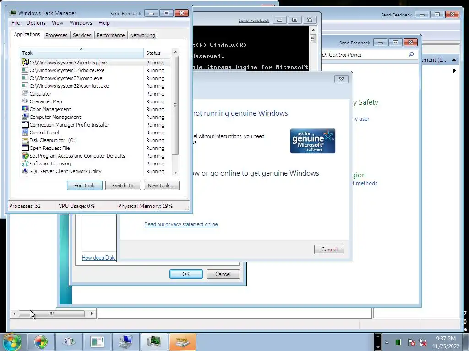Select Set Program Access and Computer Defaults icon
The image size is (469, 351).
point(25,155)
